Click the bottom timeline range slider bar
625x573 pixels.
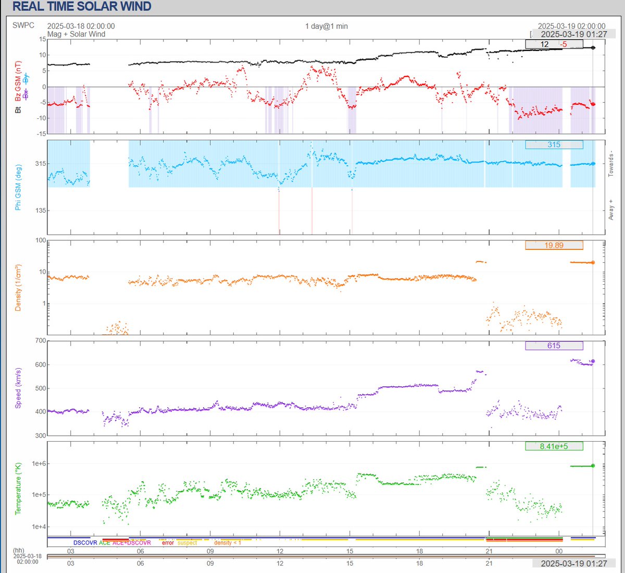pyautogui.click(x=326, y=557)
